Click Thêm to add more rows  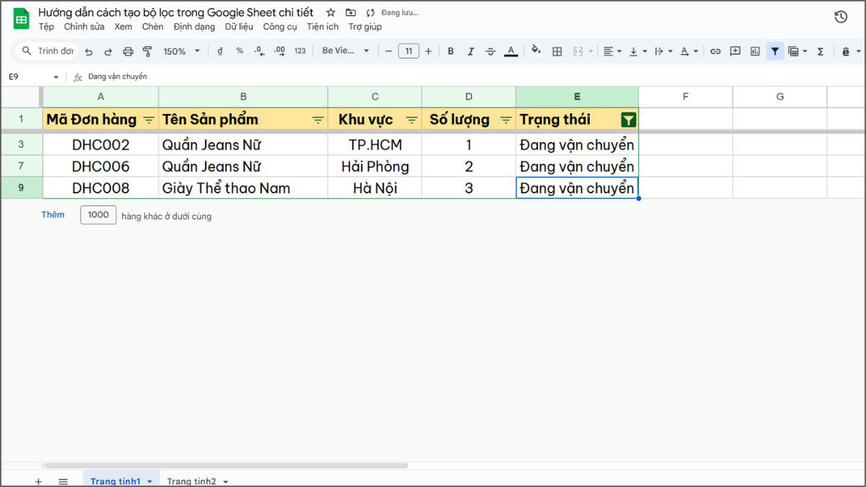pyautogui.click(x=53, y=214)
